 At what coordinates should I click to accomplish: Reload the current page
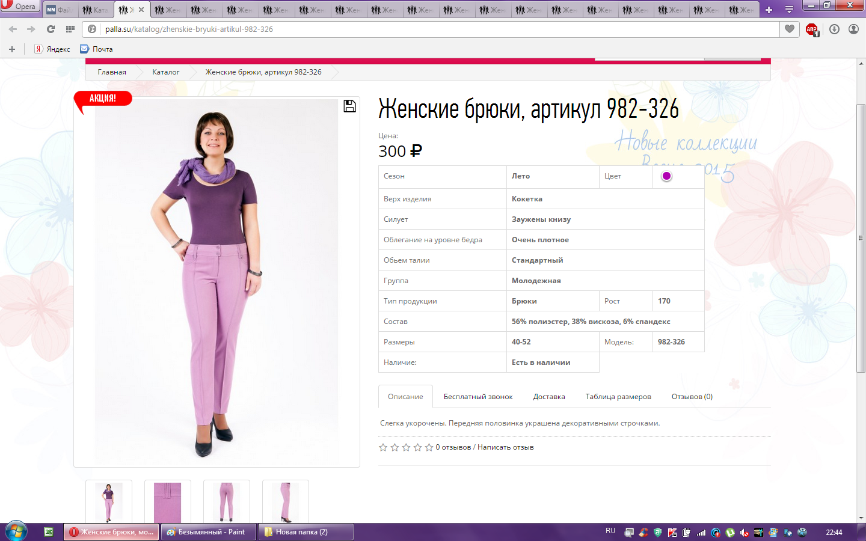pyautogui.click(x=51, y=29)
